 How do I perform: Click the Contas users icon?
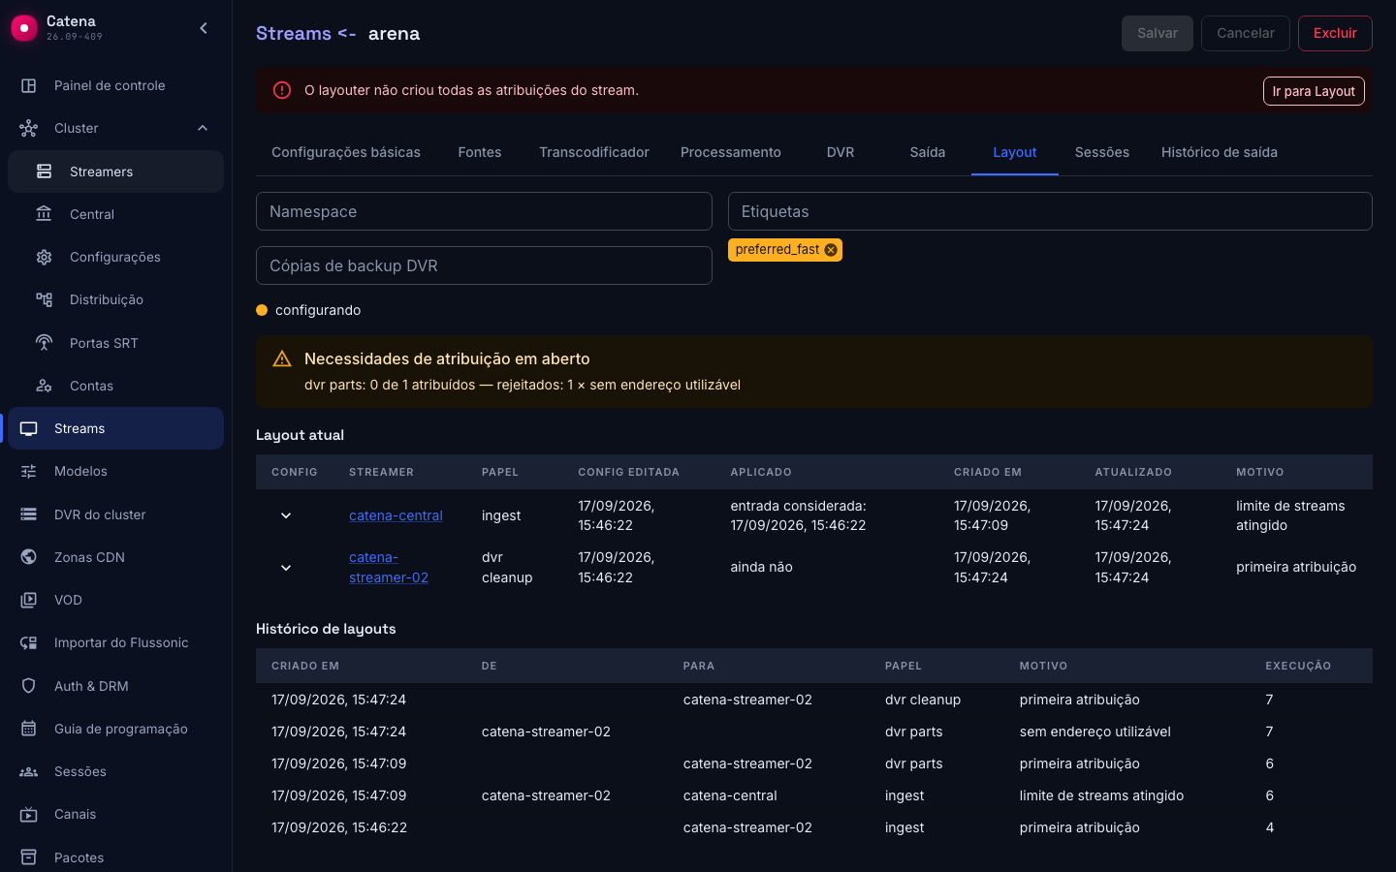[45, 386]
